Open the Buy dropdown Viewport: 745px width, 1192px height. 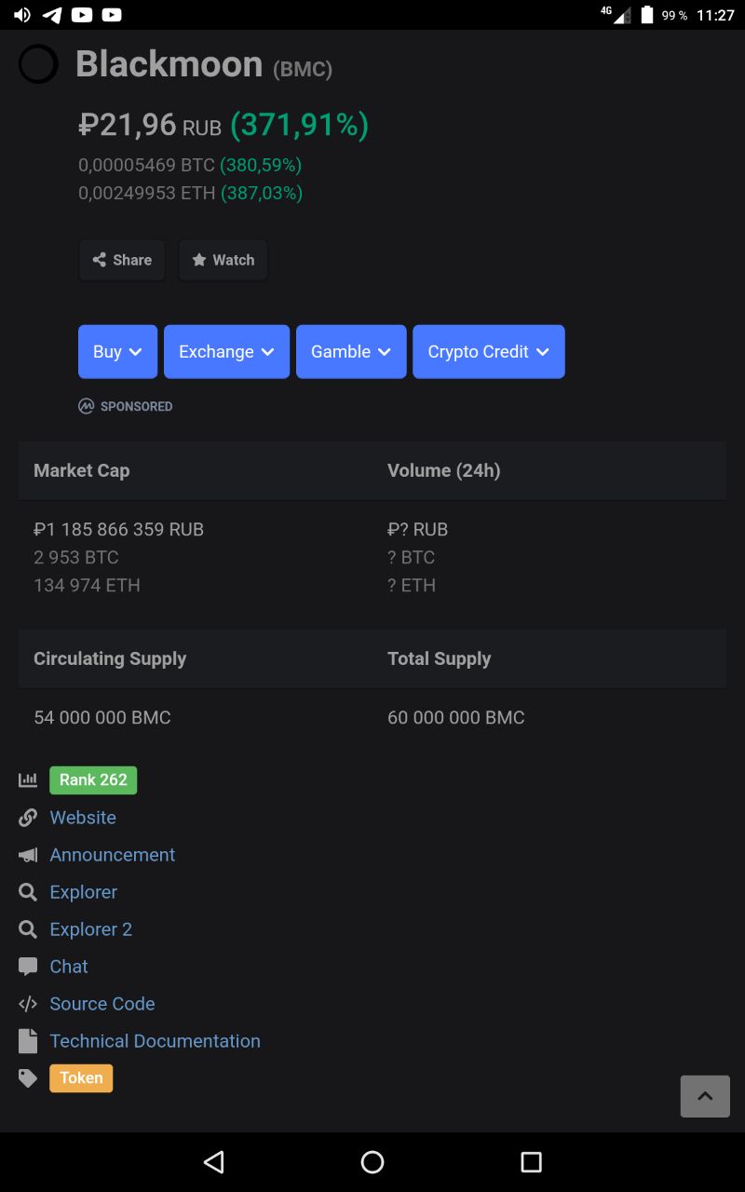tap(117, 352)
